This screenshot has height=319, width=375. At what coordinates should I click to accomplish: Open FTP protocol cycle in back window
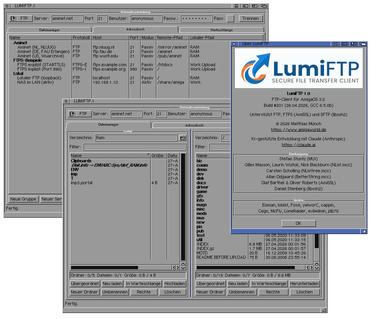[21, 18]
